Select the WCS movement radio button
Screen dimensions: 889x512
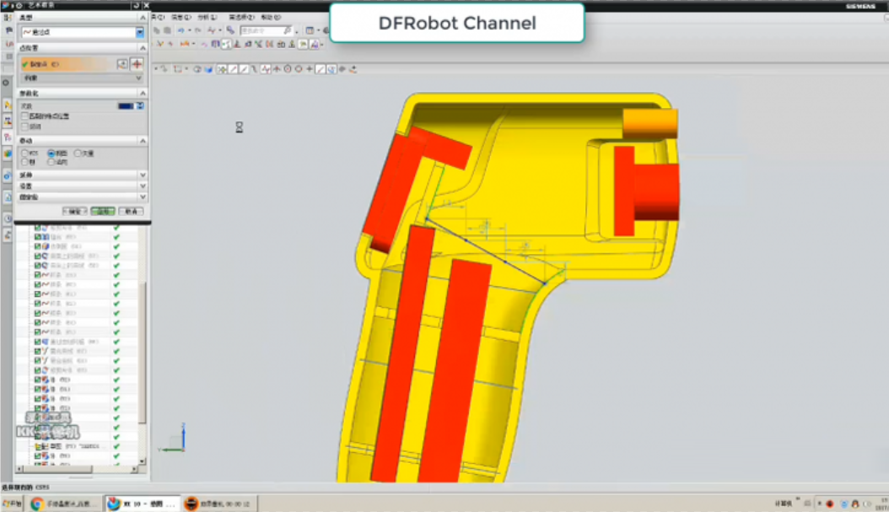pyautogui.click(x=25, y=153)
